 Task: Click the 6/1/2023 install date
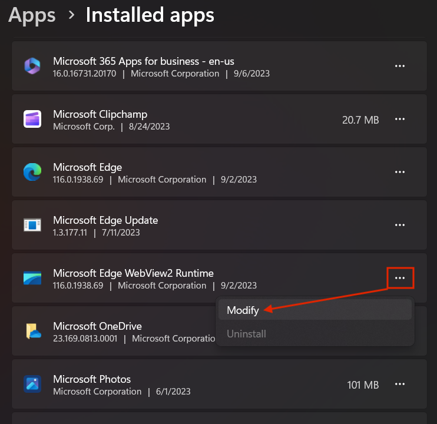(x=173, y=392)
